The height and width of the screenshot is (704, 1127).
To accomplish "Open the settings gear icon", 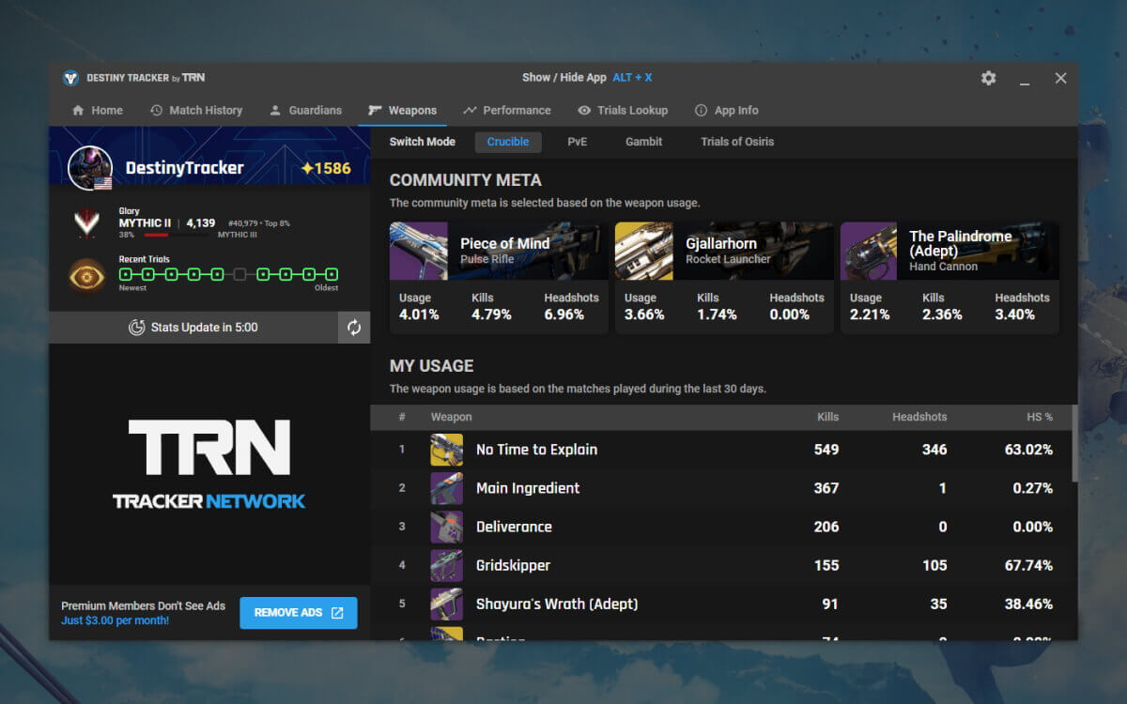I will (x=988, y=78).
